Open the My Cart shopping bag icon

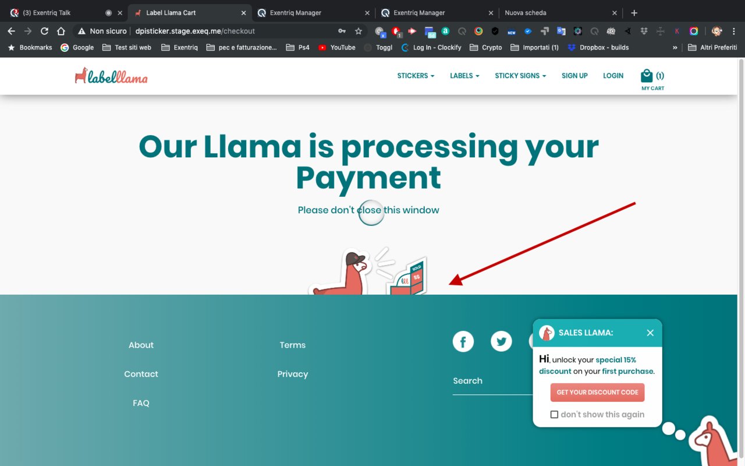pyautogui.click(x=647, y=76)
